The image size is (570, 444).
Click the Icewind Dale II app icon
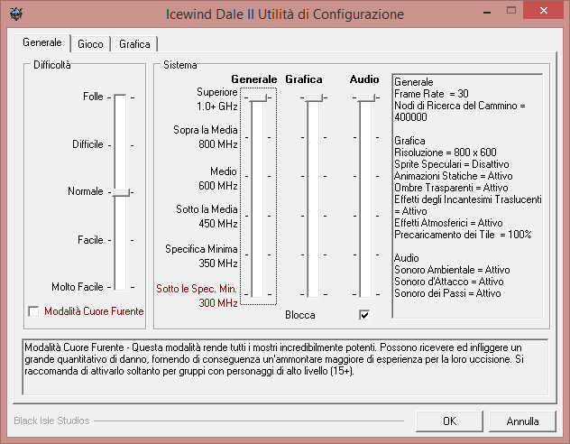click(x=16, y=14)
